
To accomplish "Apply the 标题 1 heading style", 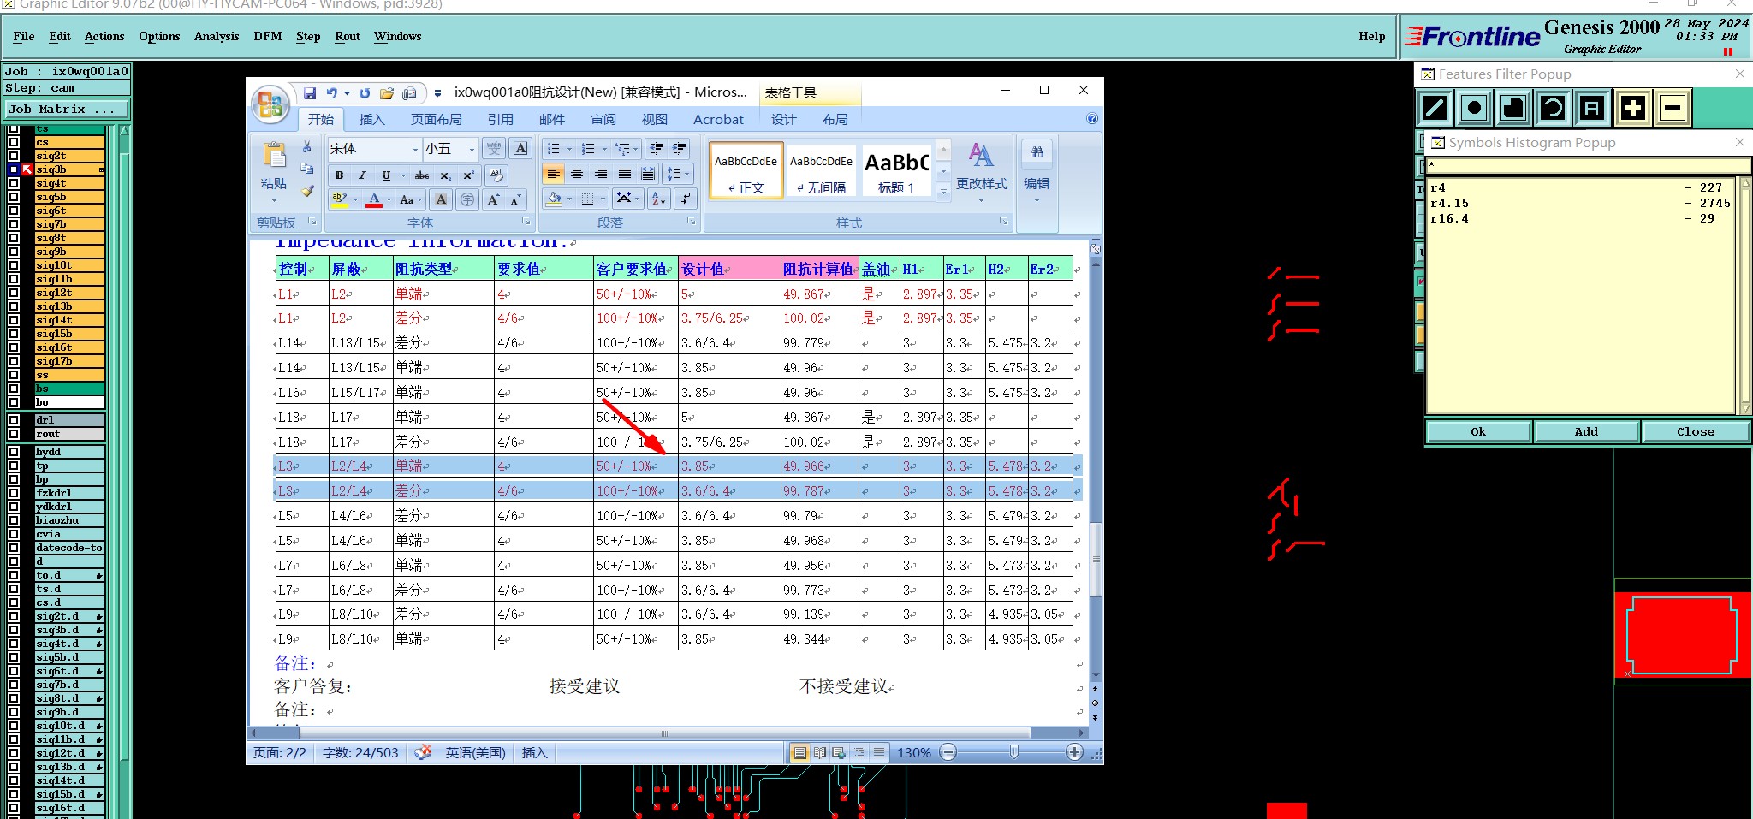I will pyautogui.click(x=896, y=170).
